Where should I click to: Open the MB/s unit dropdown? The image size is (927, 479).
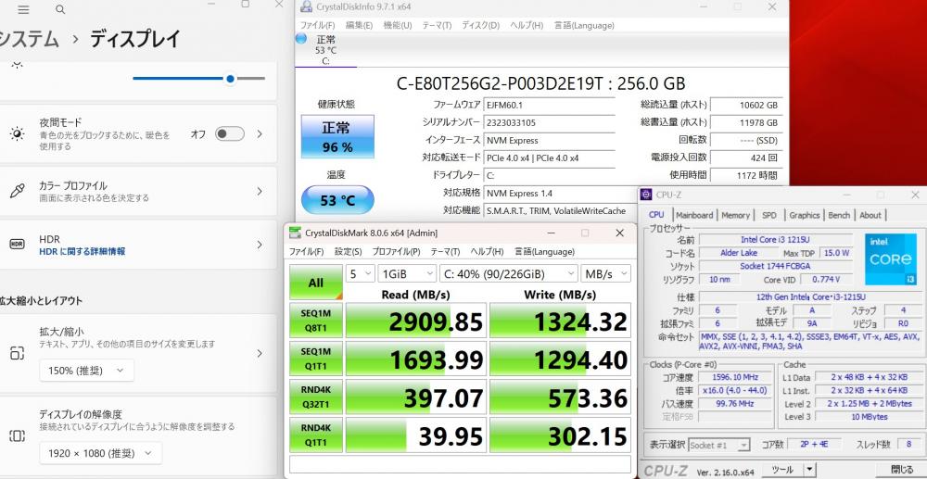point(606,273)
